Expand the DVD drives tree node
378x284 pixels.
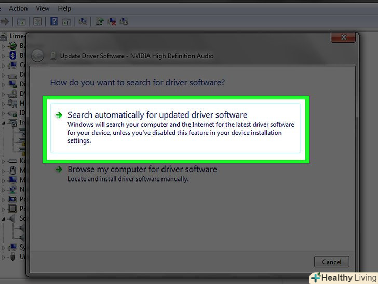click(3, 94)
